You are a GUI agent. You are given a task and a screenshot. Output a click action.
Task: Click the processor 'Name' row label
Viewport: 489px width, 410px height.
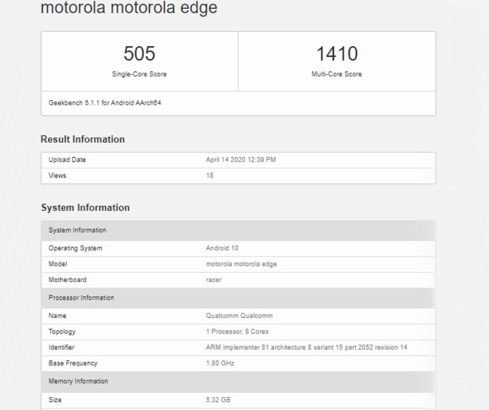(x=57, y=316)
